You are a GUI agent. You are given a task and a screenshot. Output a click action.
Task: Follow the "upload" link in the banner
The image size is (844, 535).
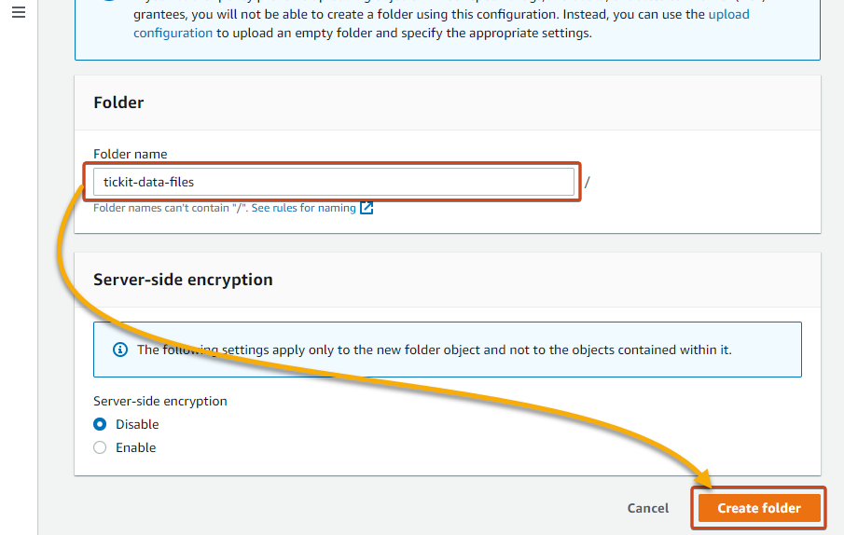click(x=728, y=15)
